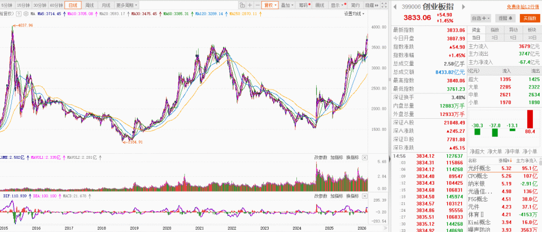Click the 买指数 button
Screen dimensions: 542x232
(529, 18)
